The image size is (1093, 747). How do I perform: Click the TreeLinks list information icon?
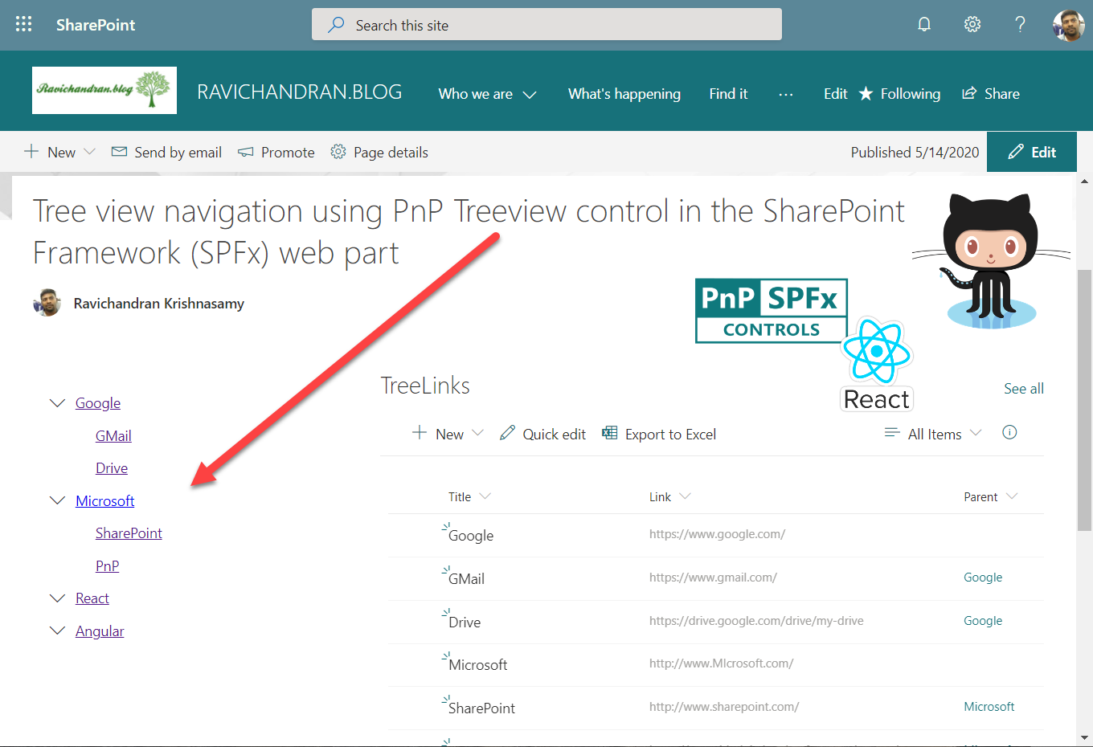pos(1009,433)
